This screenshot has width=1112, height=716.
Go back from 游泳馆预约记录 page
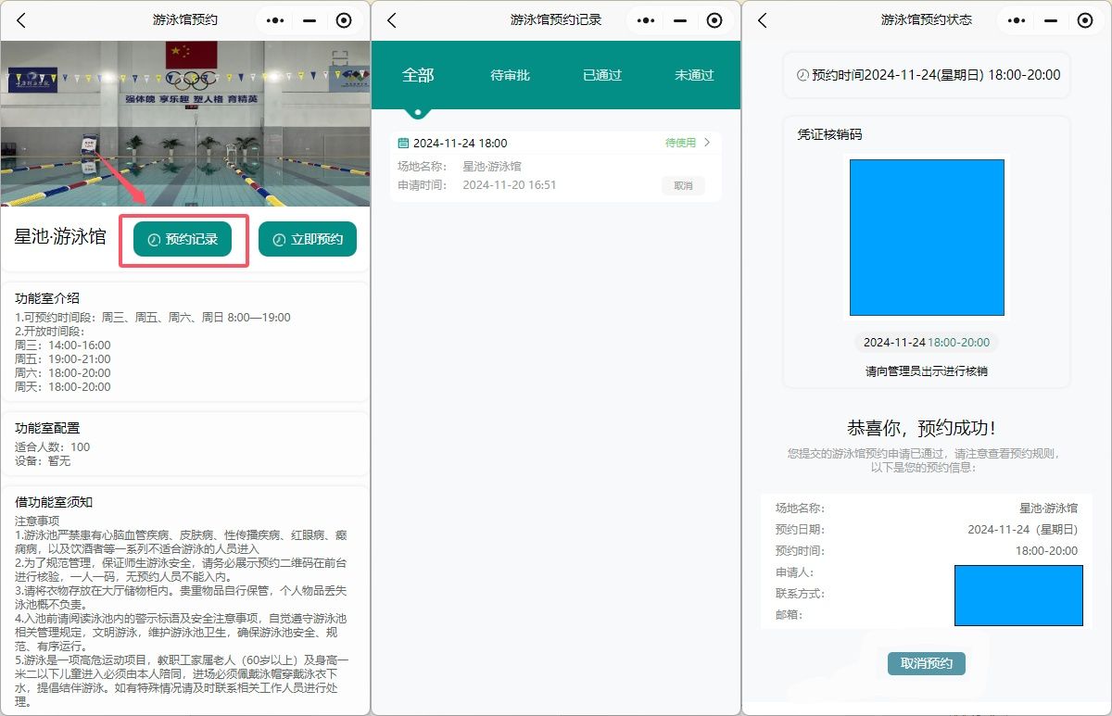click(392, 20)
